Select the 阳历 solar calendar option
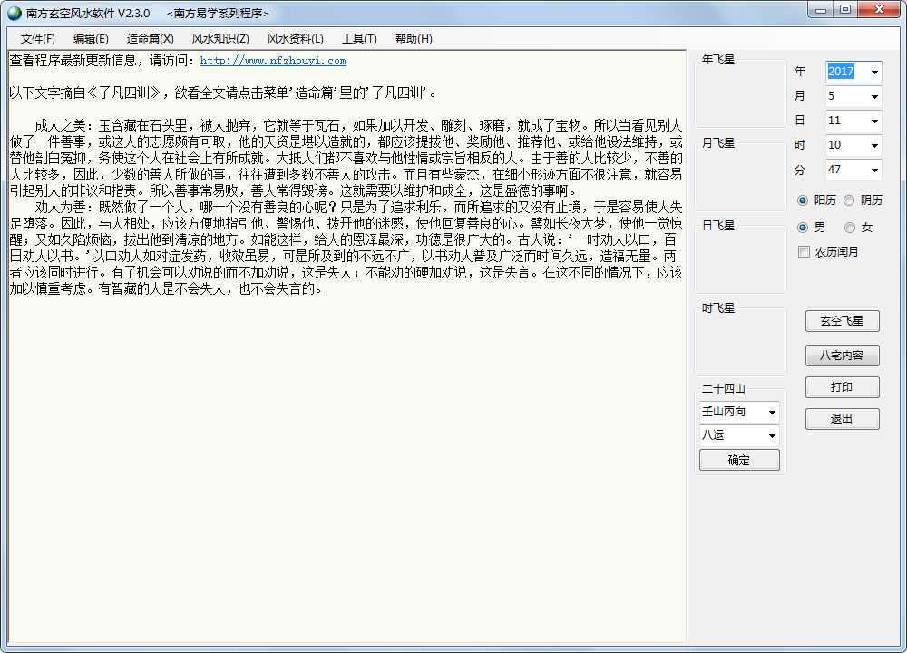 pos(804,202)
